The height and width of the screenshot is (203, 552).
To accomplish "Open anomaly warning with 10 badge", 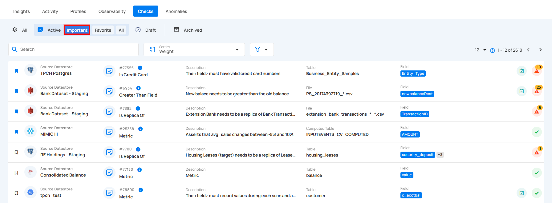I will pyautogui.click(x=537, y=71).
